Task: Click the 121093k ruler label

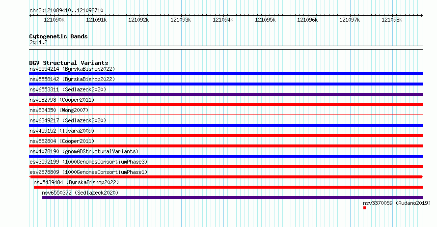Action: coord(181,20)
